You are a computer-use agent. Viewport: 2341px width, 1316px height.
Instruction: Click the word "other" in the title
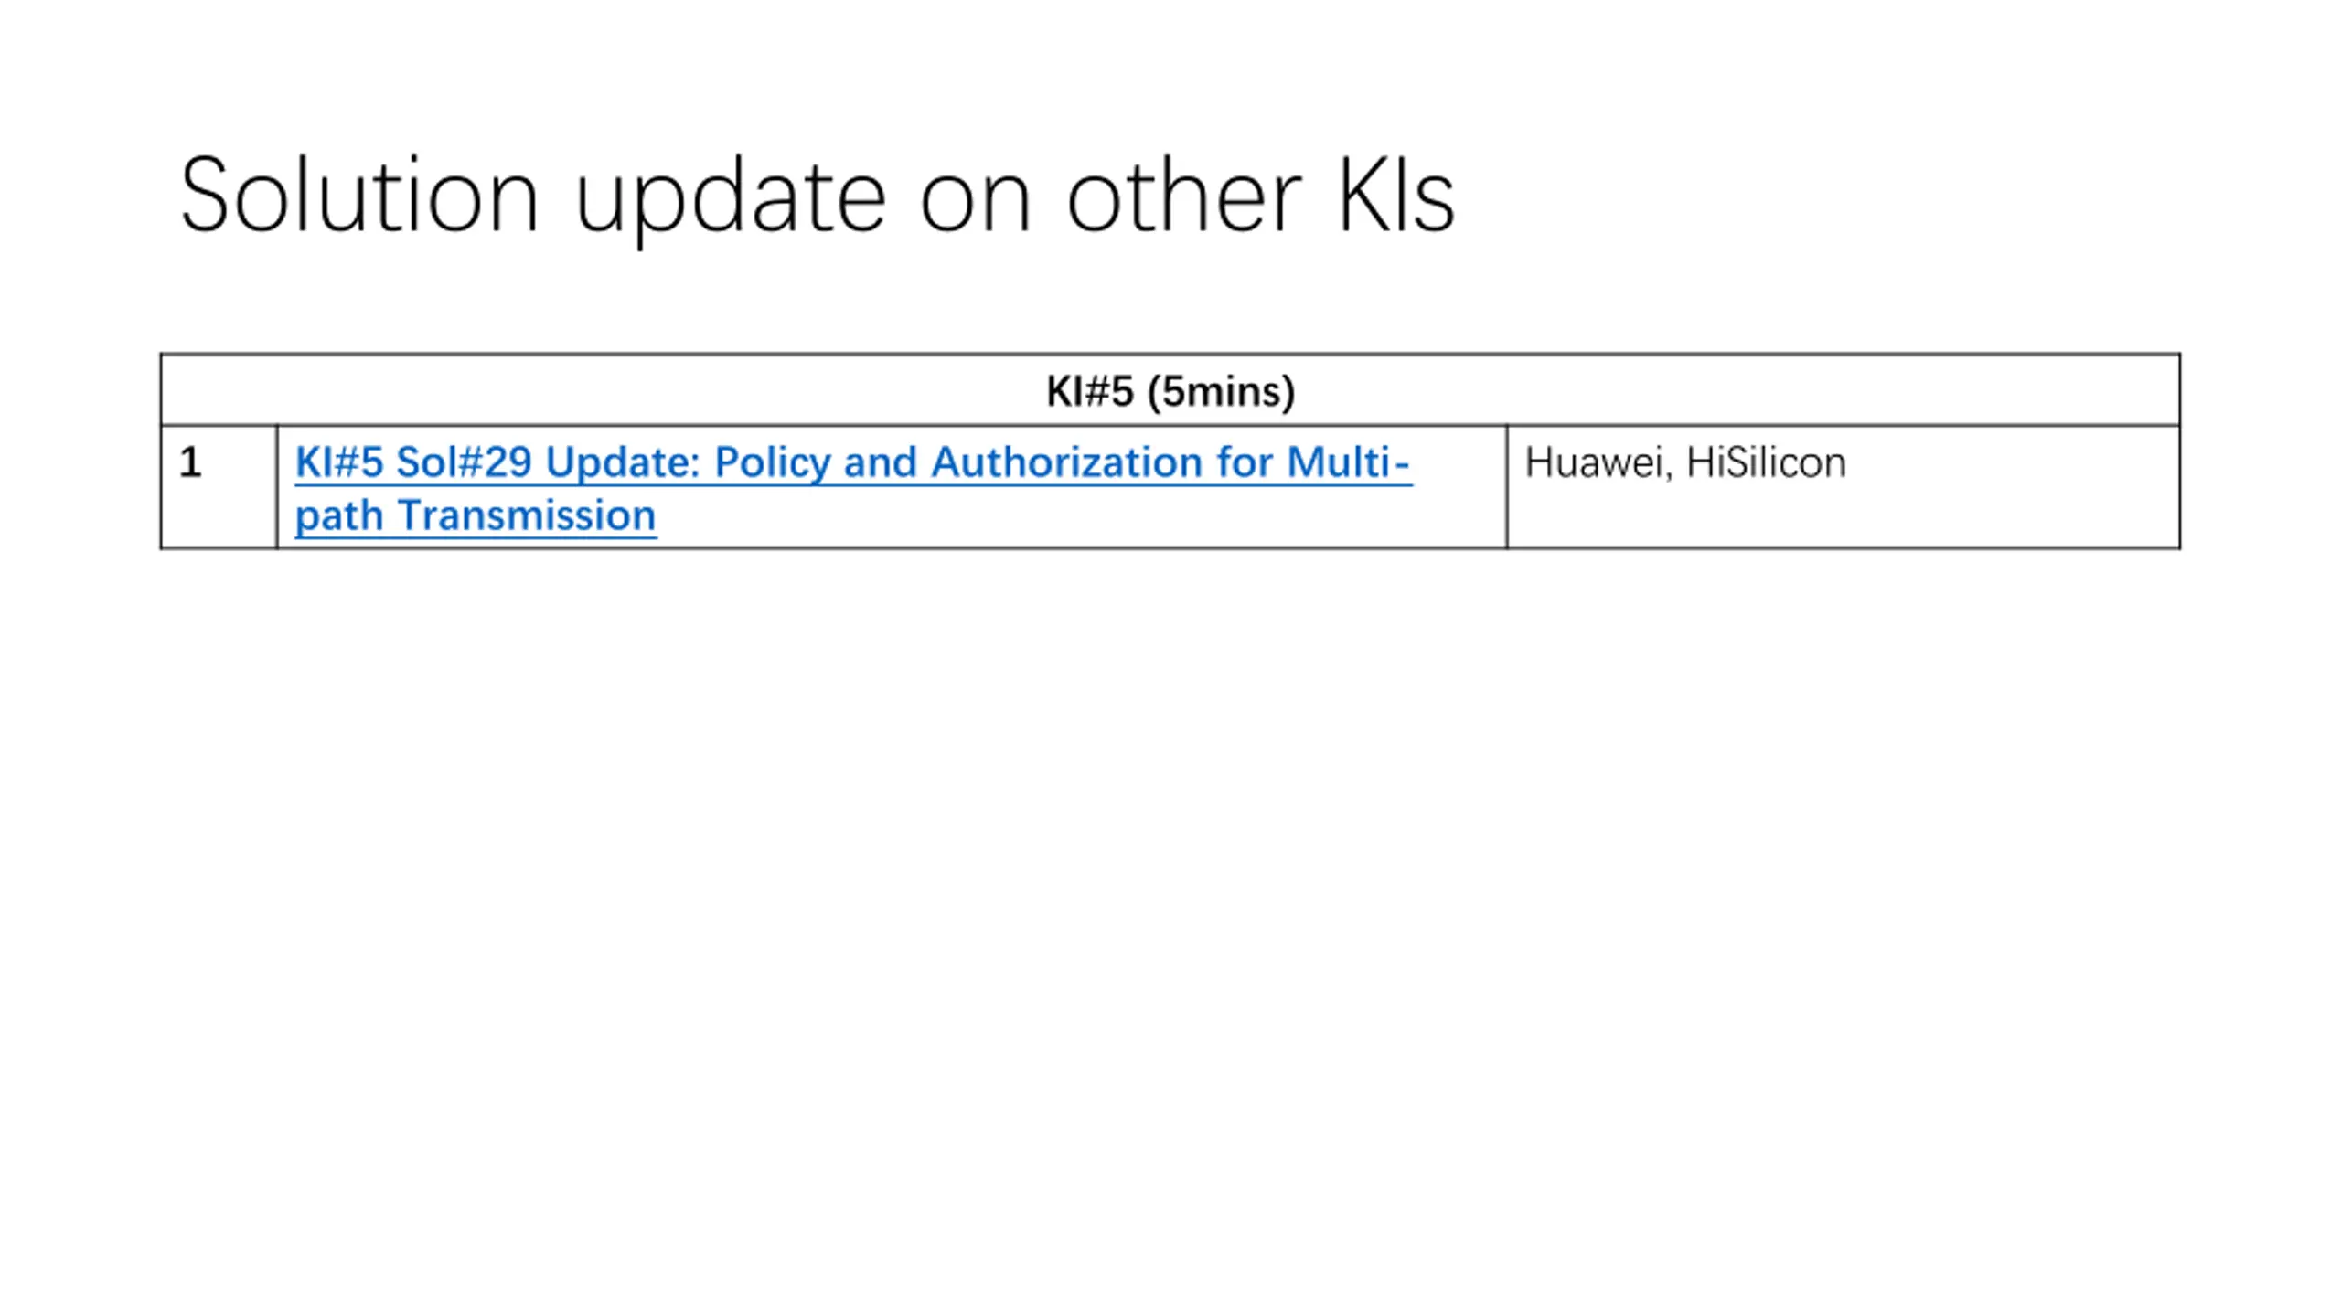[1184, 196]
